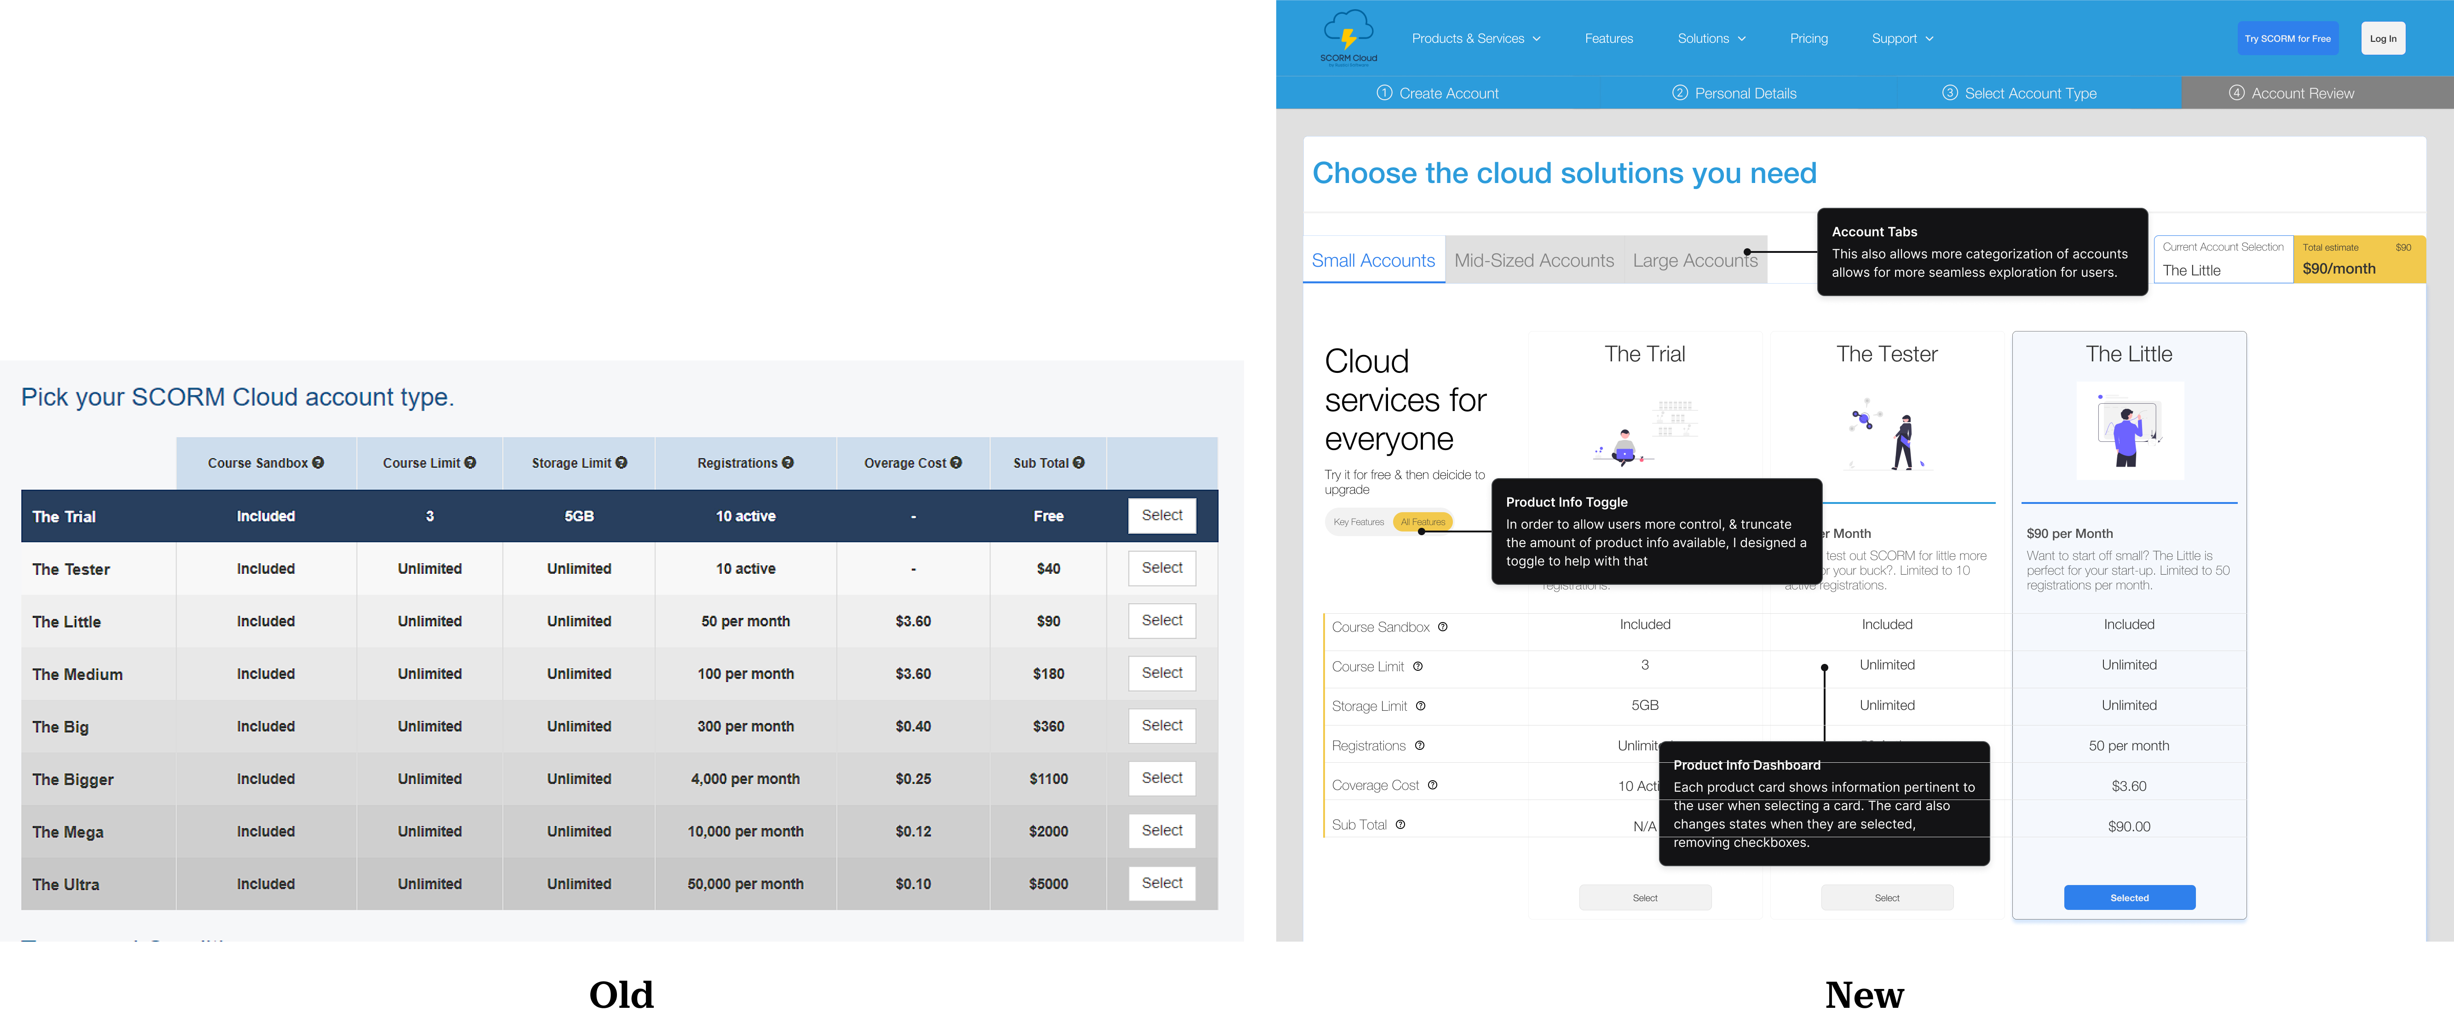Click info icon beside Coverage Cost row

pos(1432,786)
